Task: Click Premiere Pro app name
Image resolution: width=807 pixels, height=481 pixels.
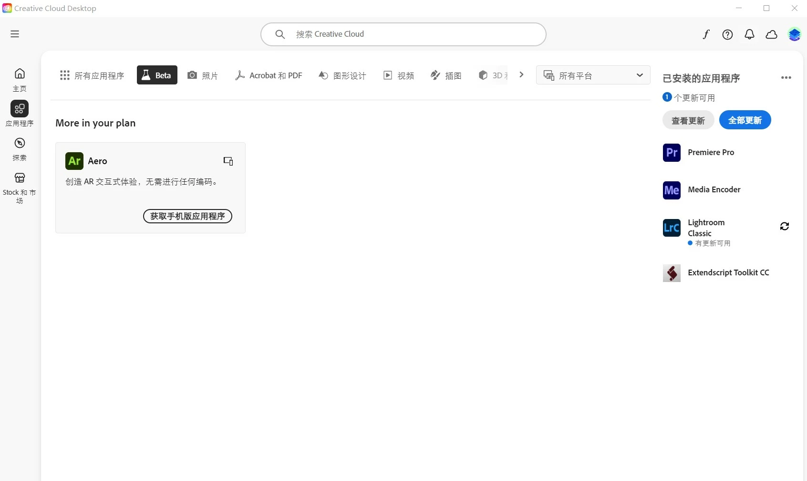Action: coord(711,152)
